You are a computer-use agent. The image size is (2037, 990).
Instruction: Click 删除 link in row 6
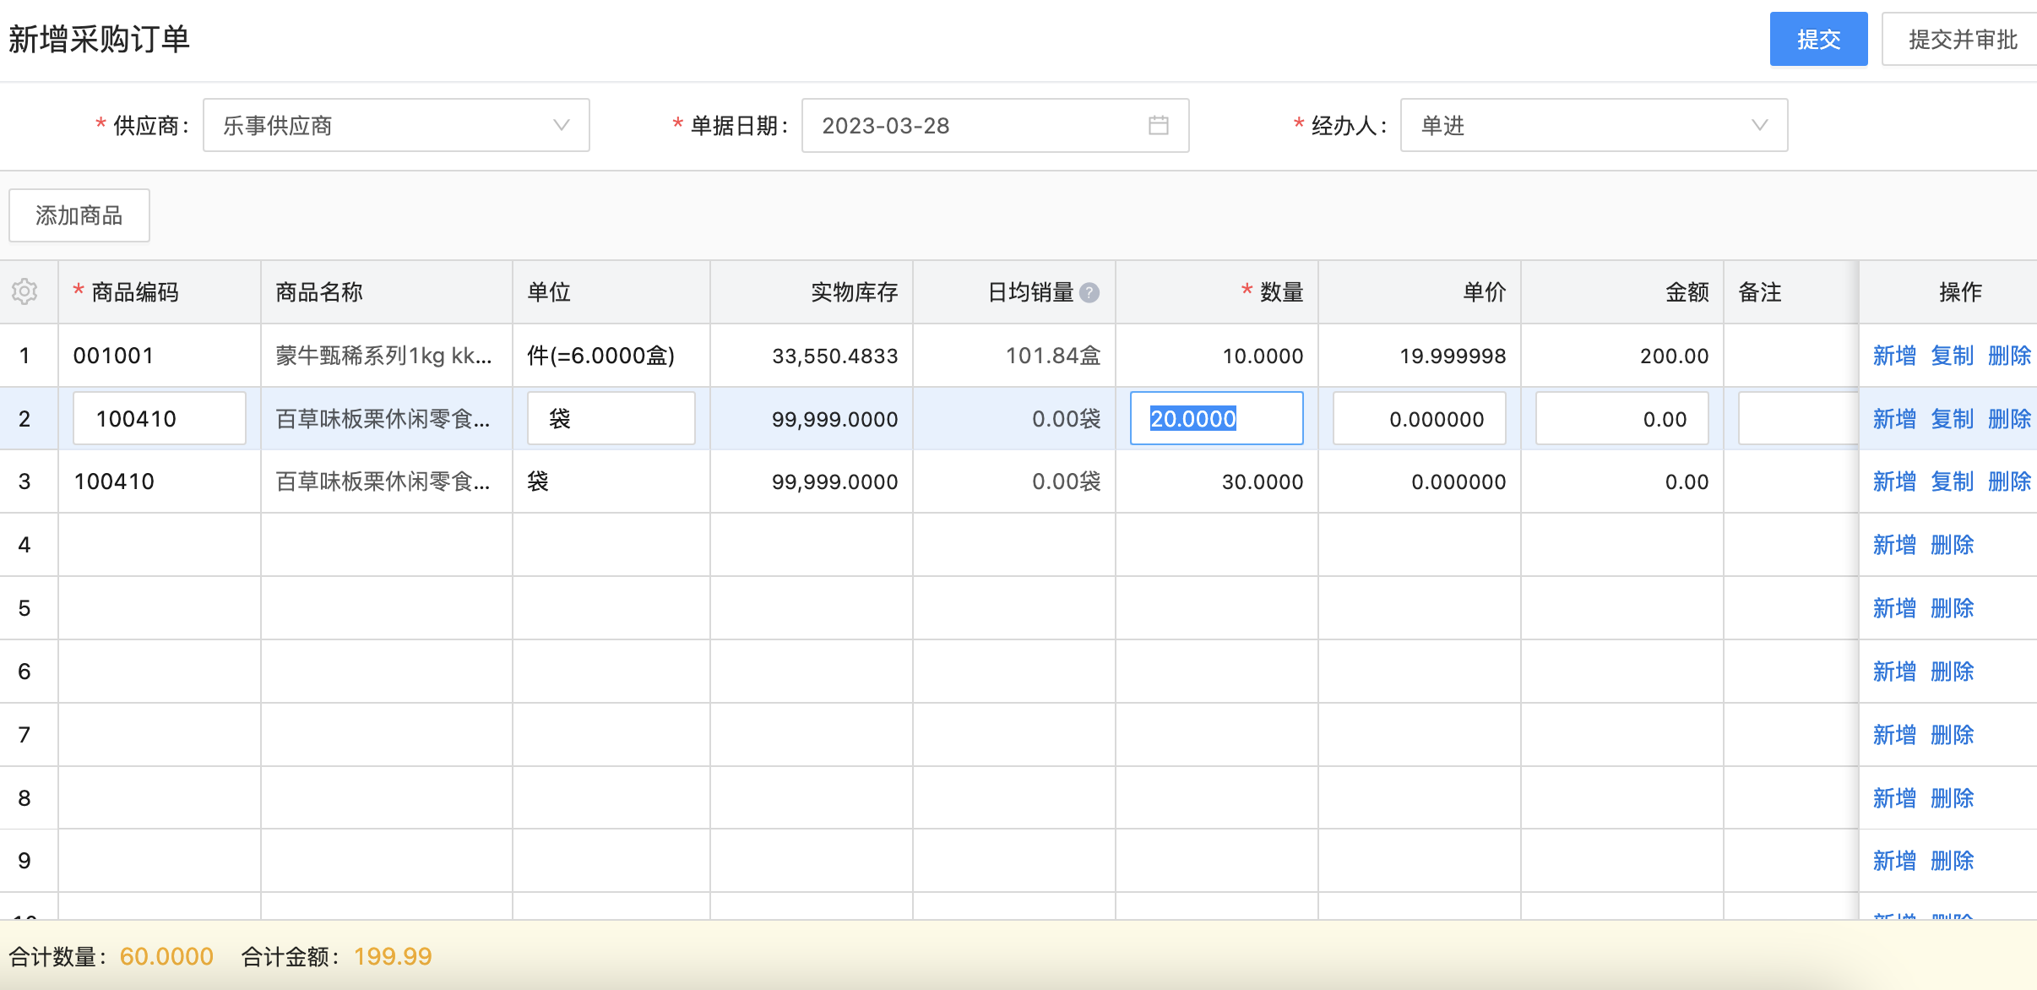1952,672
